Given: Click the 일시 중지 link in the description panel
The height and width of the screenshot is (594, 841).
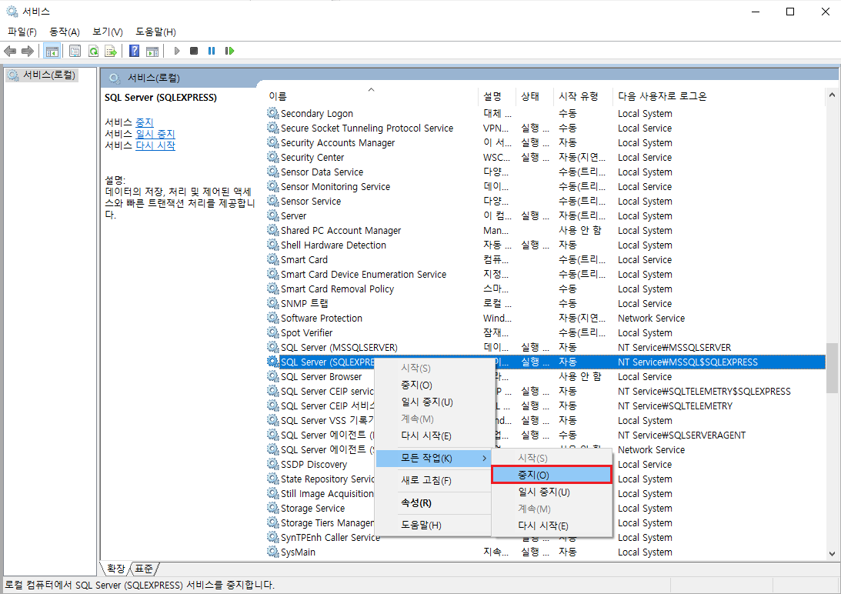Looking at the screenshot, I should coord(155,134).
